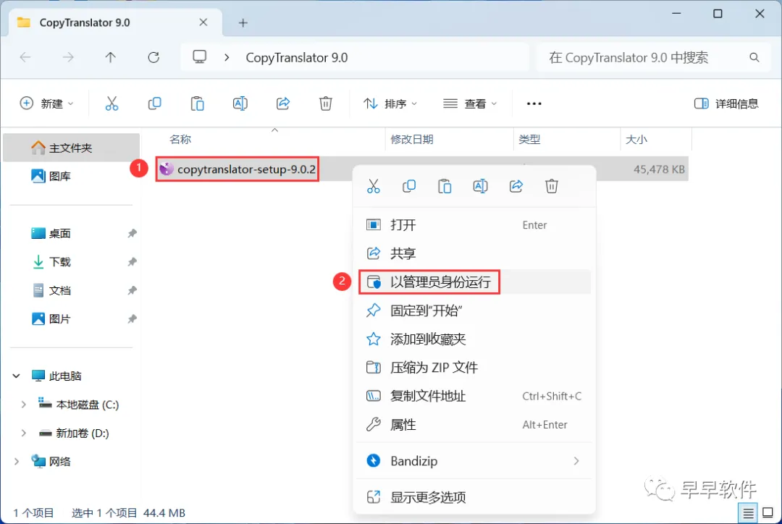This screenshot has width=782, height=524.
Task: Expand the 新加卷 (D:) node
Action: click(23, 433)
